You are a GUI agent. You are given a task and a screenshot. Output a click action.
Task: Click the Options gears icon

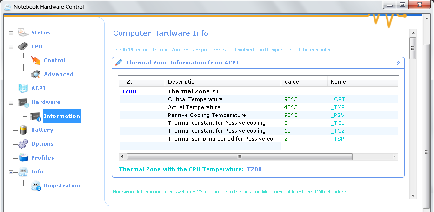23,144
